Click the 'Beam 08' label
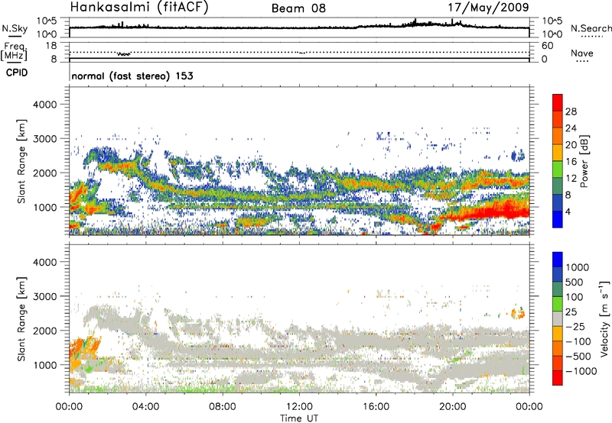Viewport: 612px width, 423px height. pyautogui.click(x=298, y=8)
